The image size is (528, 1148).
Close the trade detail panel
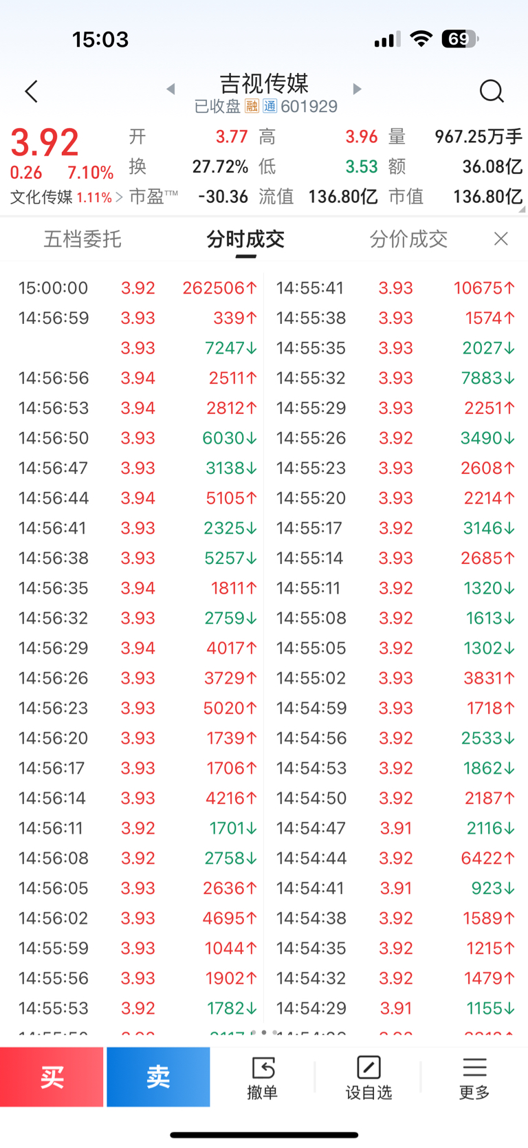(501, 239)
